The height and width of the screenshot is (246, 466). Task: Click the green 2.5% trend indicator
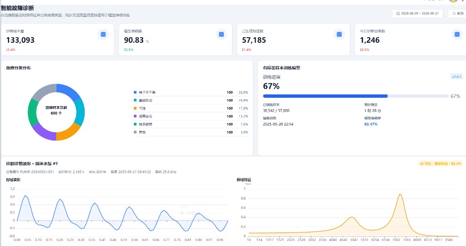129,50
